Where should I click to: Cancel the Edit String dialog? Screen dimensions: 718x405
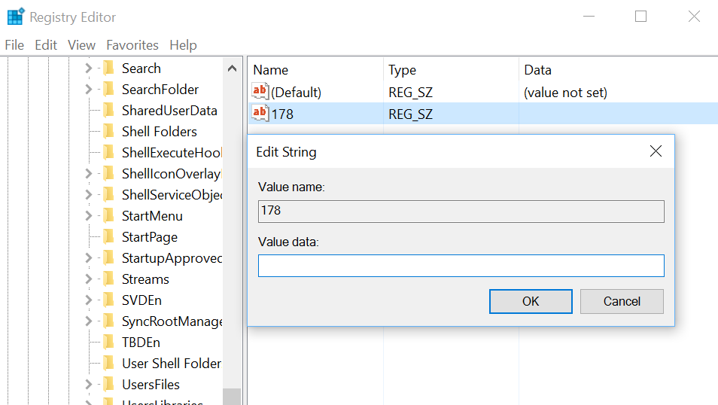(622, 301)
